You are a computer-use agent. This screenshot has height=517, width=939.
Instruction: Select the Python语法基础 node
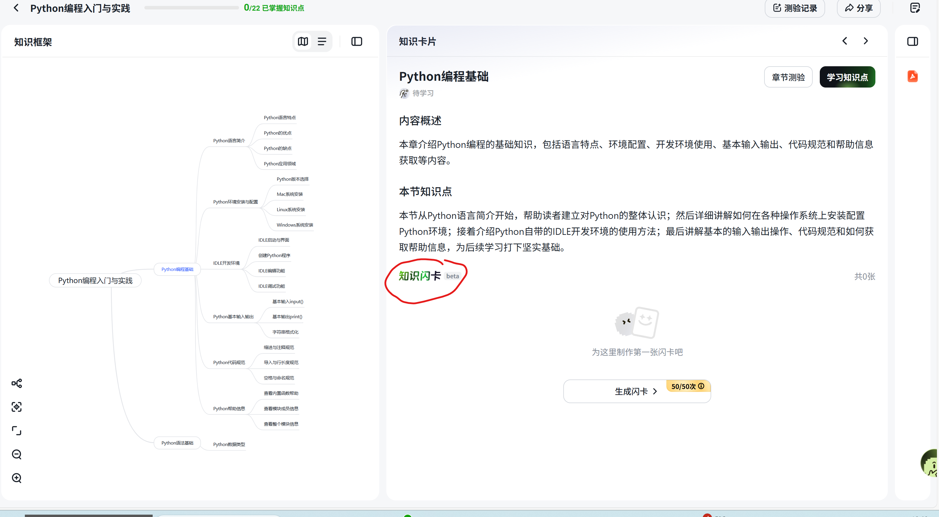coord(177,443)
